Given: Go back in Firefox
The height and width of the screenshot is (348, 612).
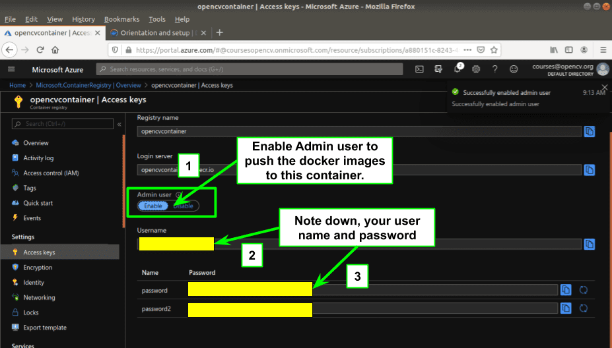Looking at the screenshot, I should pos(10,50).
